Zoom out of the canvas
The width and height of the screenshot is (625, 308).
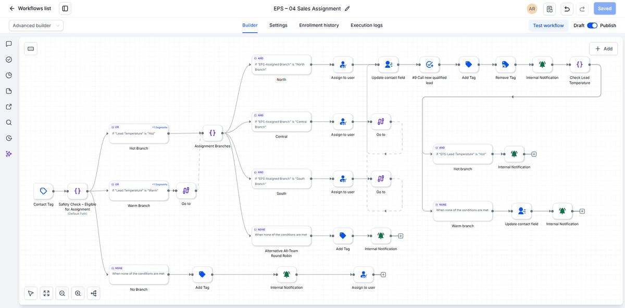[62, 293]
